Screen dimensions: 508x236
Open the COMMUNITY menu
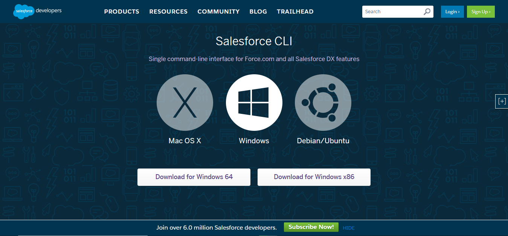click(x=218, y=12)
